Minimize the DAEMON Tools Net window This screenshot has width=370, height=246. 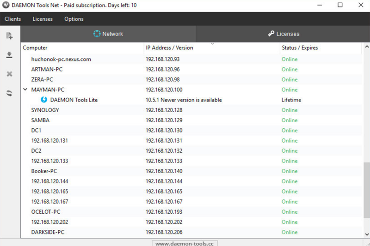tap(320, 5)
